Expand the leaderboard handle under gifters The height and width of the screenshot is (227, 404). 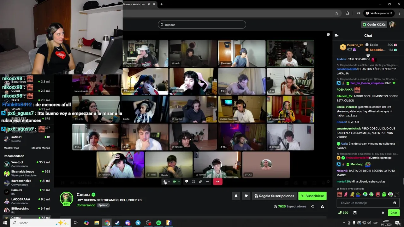(x=368, y=55)
